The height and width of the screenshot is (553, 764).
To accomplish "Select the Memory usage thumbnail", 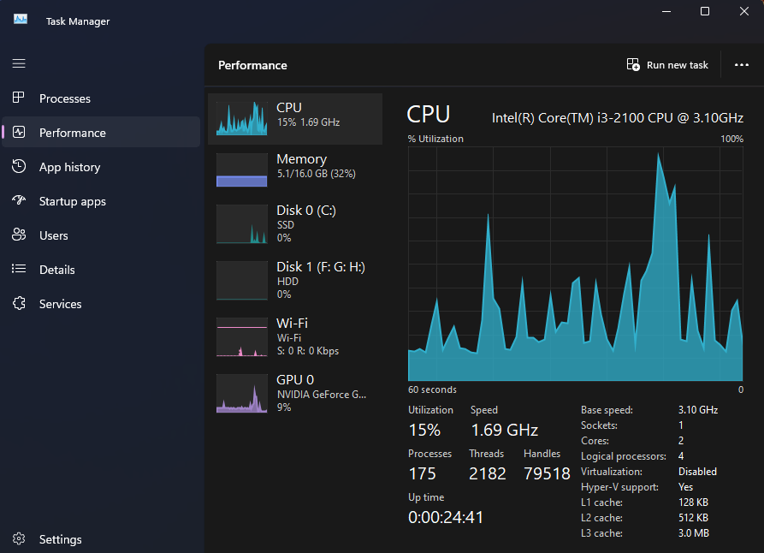I will [241, 169].
